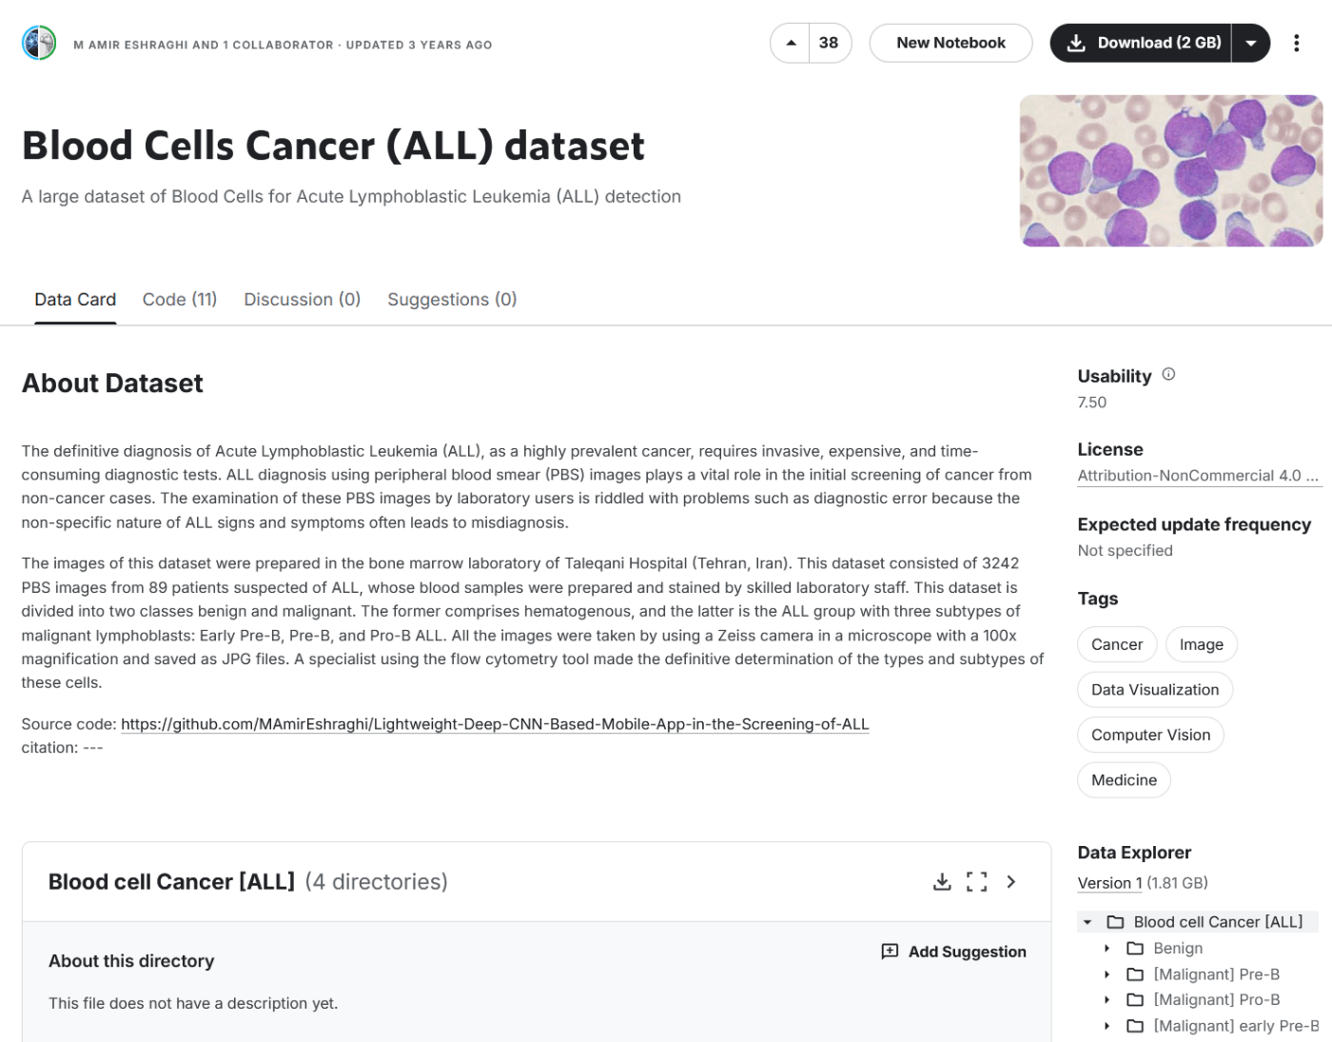Click the download icon in the directory panel

pyautogui.click(x=943, y=882)
